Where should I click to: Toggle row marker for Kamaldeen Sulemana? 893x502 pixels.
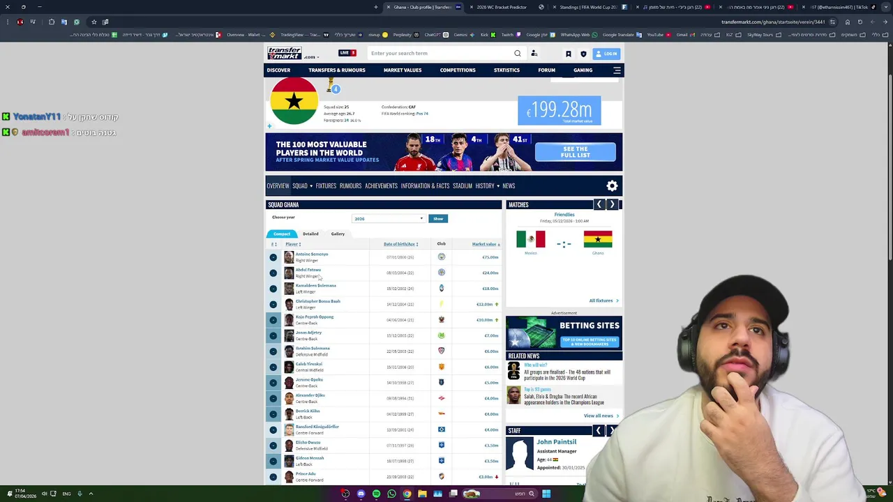(x=273, y=289)
